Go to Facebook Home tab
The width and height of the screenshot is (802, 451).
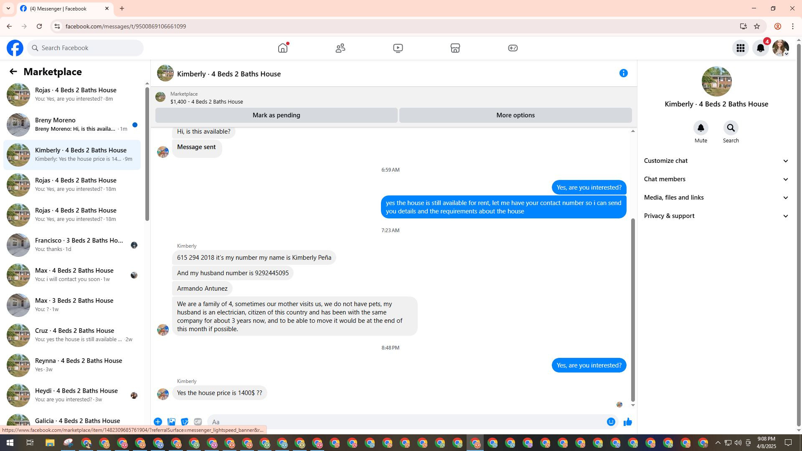tap(283, 48)
